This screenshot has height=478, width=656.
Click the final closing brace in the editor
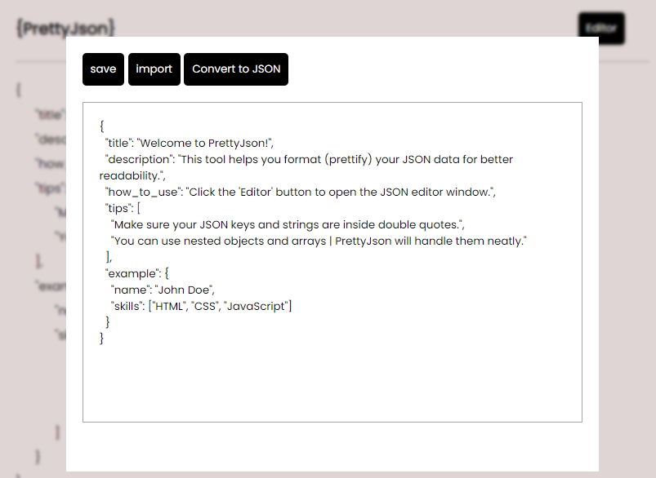(102, 338)
